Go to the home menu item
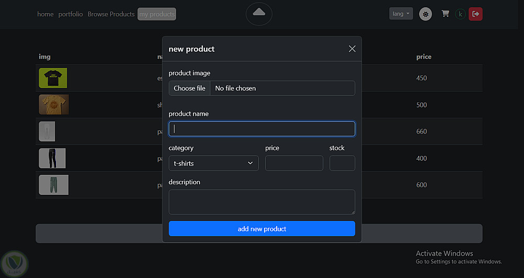 pyautogui.click(x=46, y=14)
